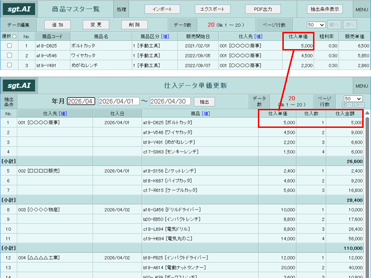The height and width of the screenshot is (278, 371).
Task: Click the 変更 data edit button
Action: point(96,25)
